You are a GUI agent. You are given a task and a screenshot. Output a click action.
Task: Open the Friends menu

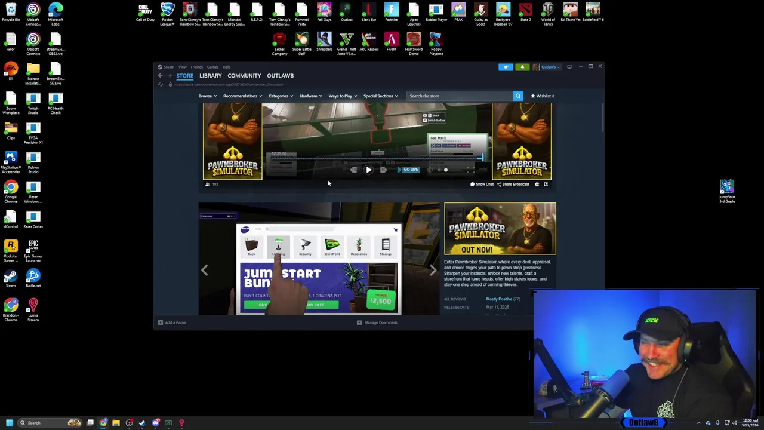(196, 67)
